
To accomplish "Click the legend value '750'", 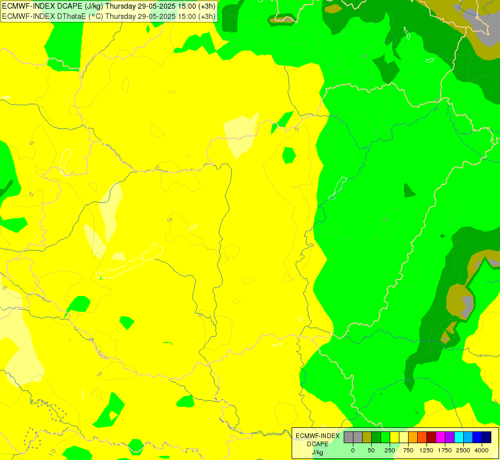I will [x=408, y=450].
